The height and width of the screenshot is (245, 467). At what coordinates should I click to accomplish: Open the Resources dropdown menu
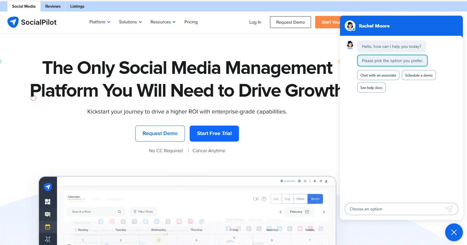coord(163,22)
